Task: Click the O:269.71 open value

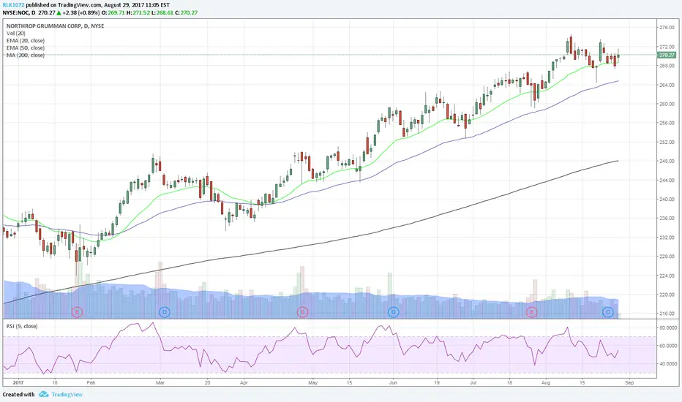Action: coord(113,12)
